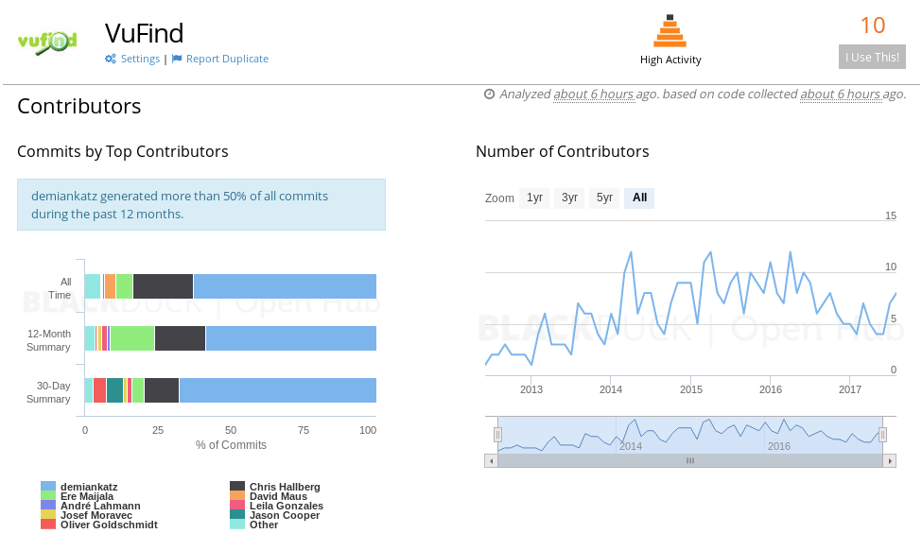Click the Report Duplicate flag icon
This screenshot has width=922, height=551.
point(177,59)
